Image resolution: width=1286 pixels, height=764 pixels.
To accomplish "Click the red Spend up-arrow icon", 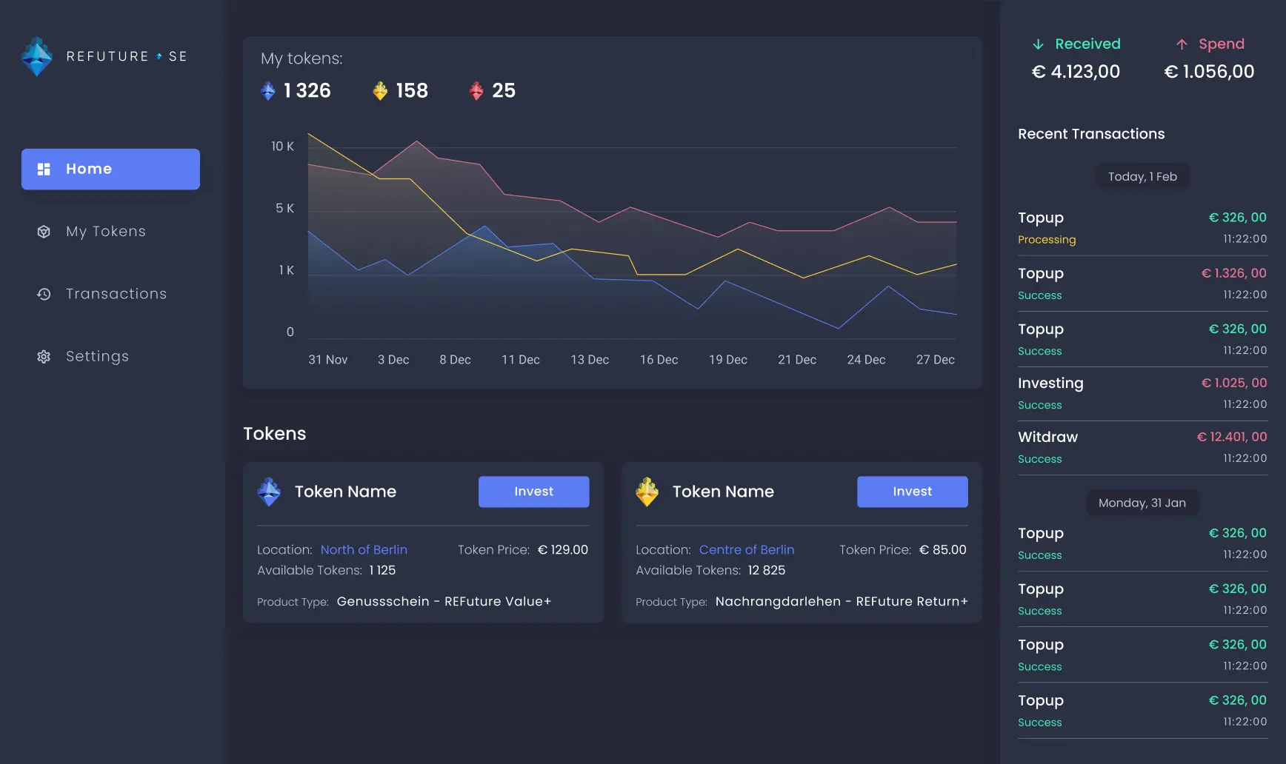I will coord(1182,44).
